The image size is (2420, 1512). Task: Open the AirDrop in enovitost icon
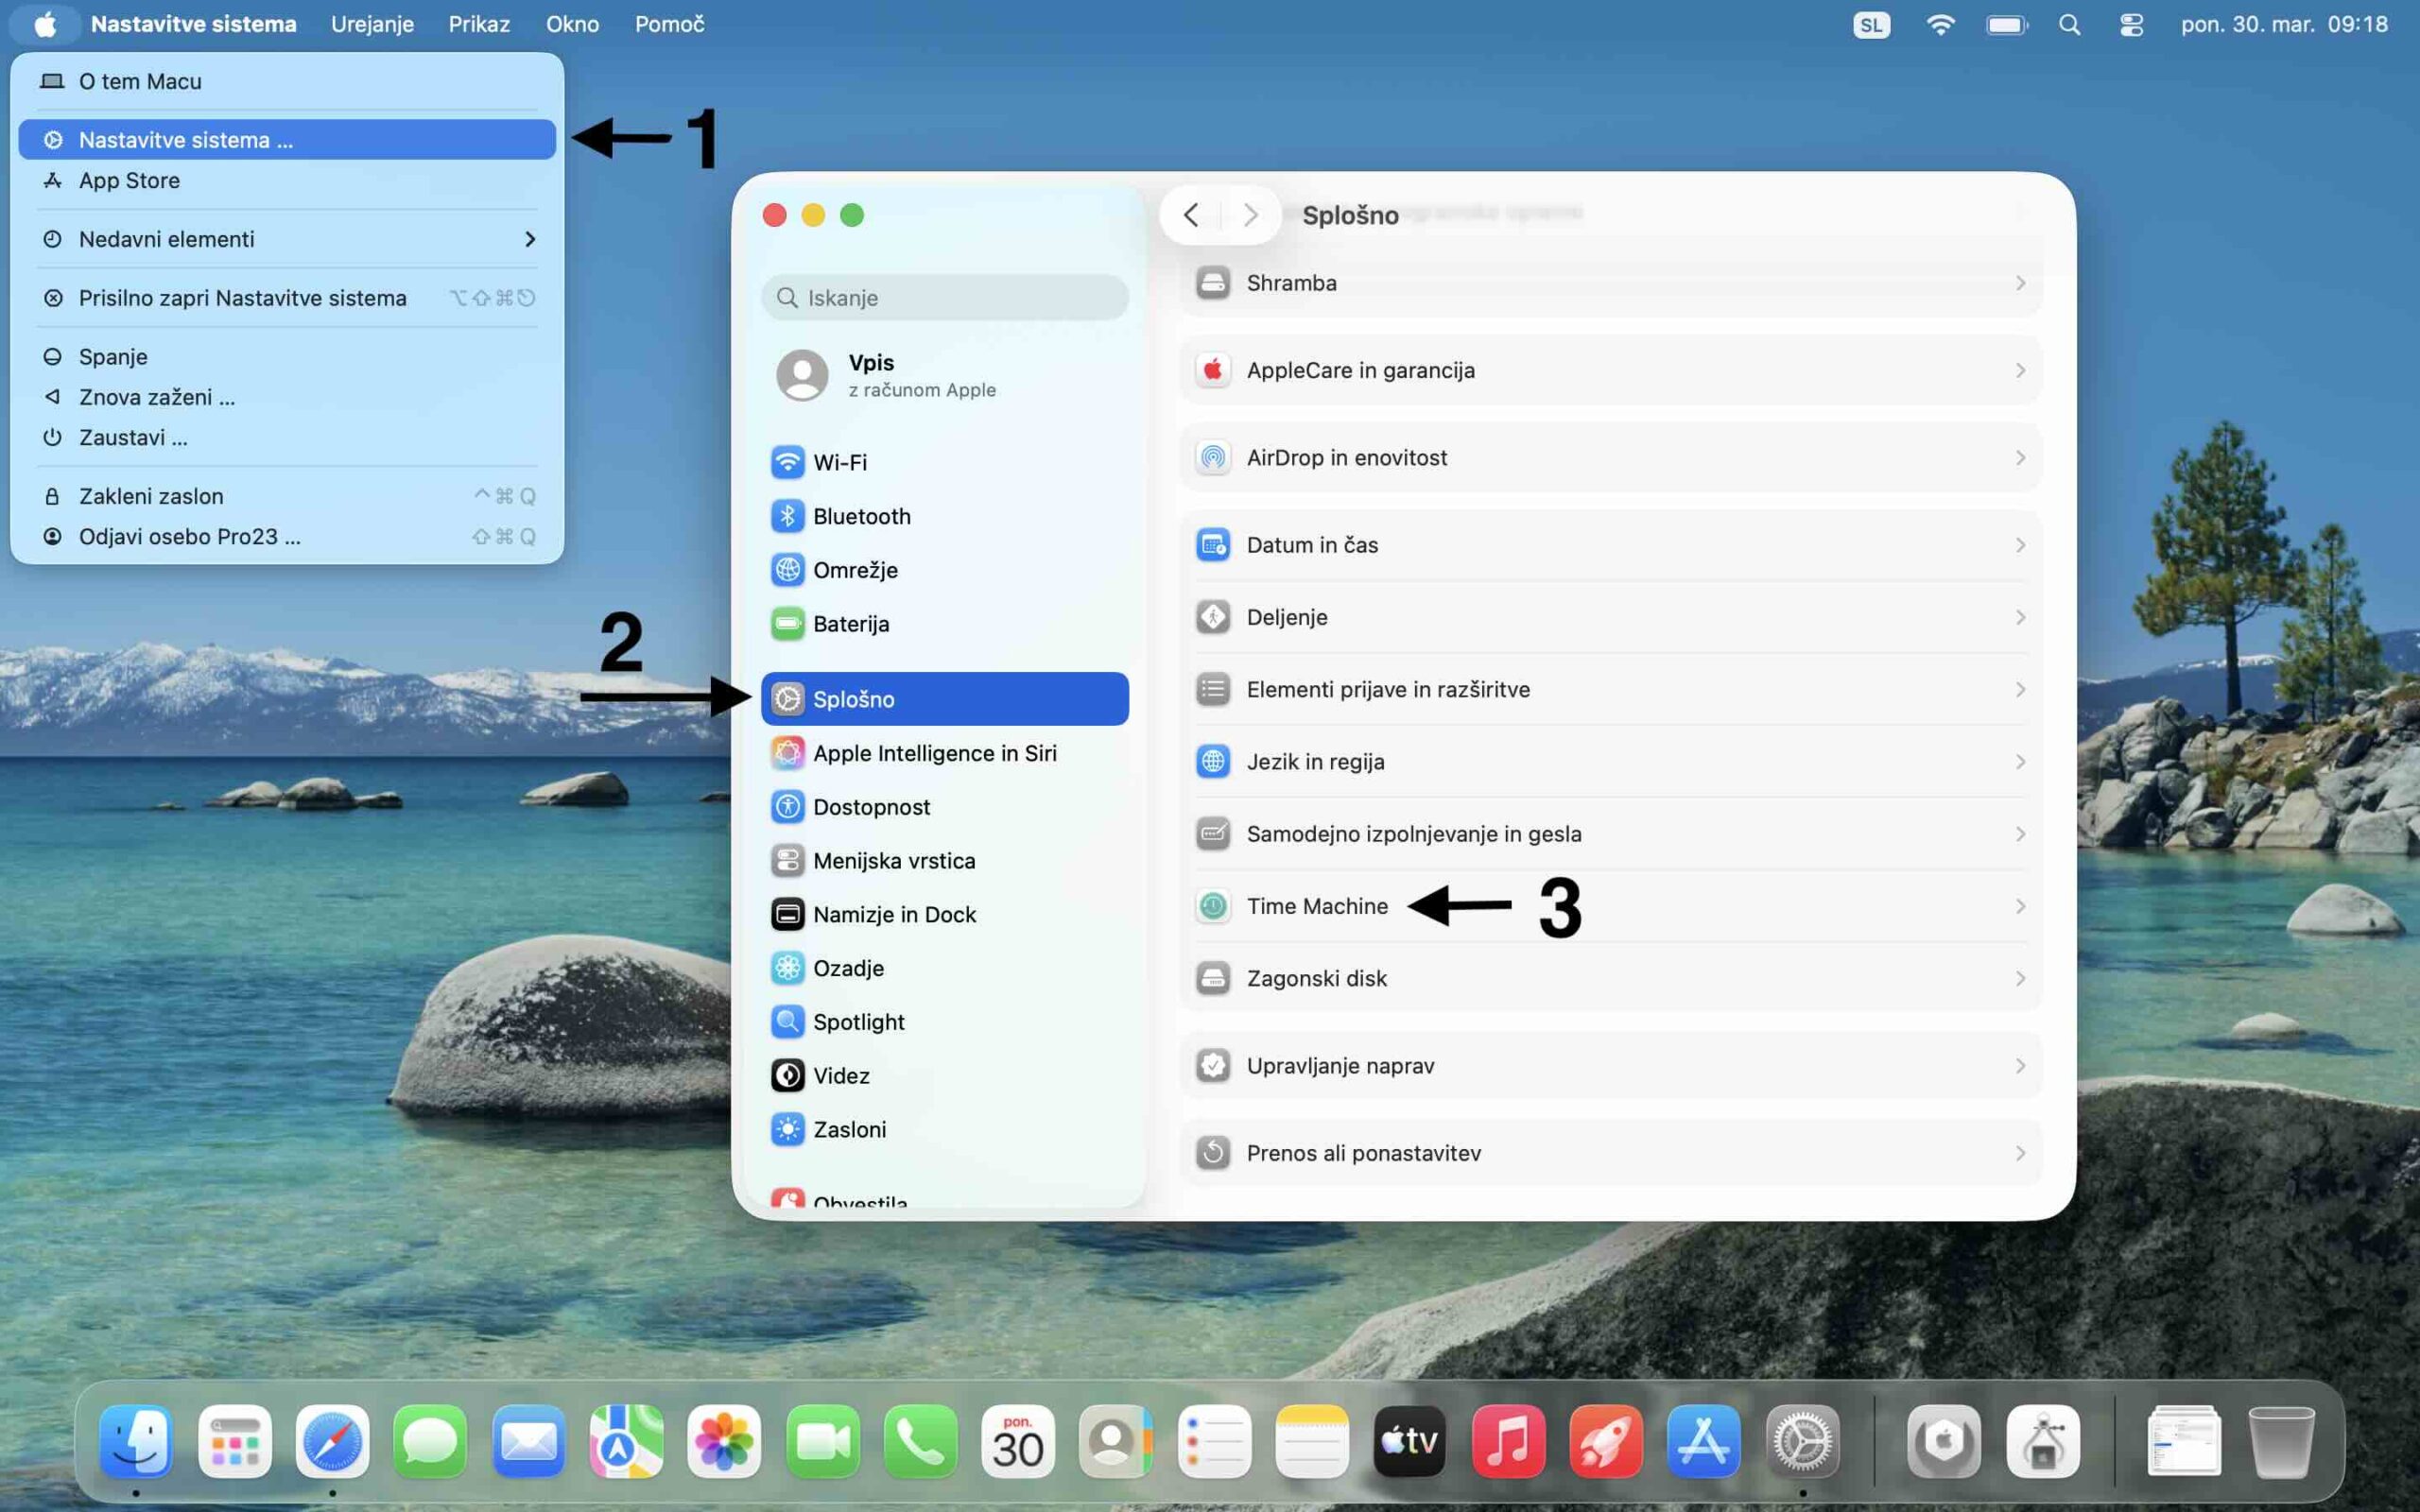[x=1213, y=458]
